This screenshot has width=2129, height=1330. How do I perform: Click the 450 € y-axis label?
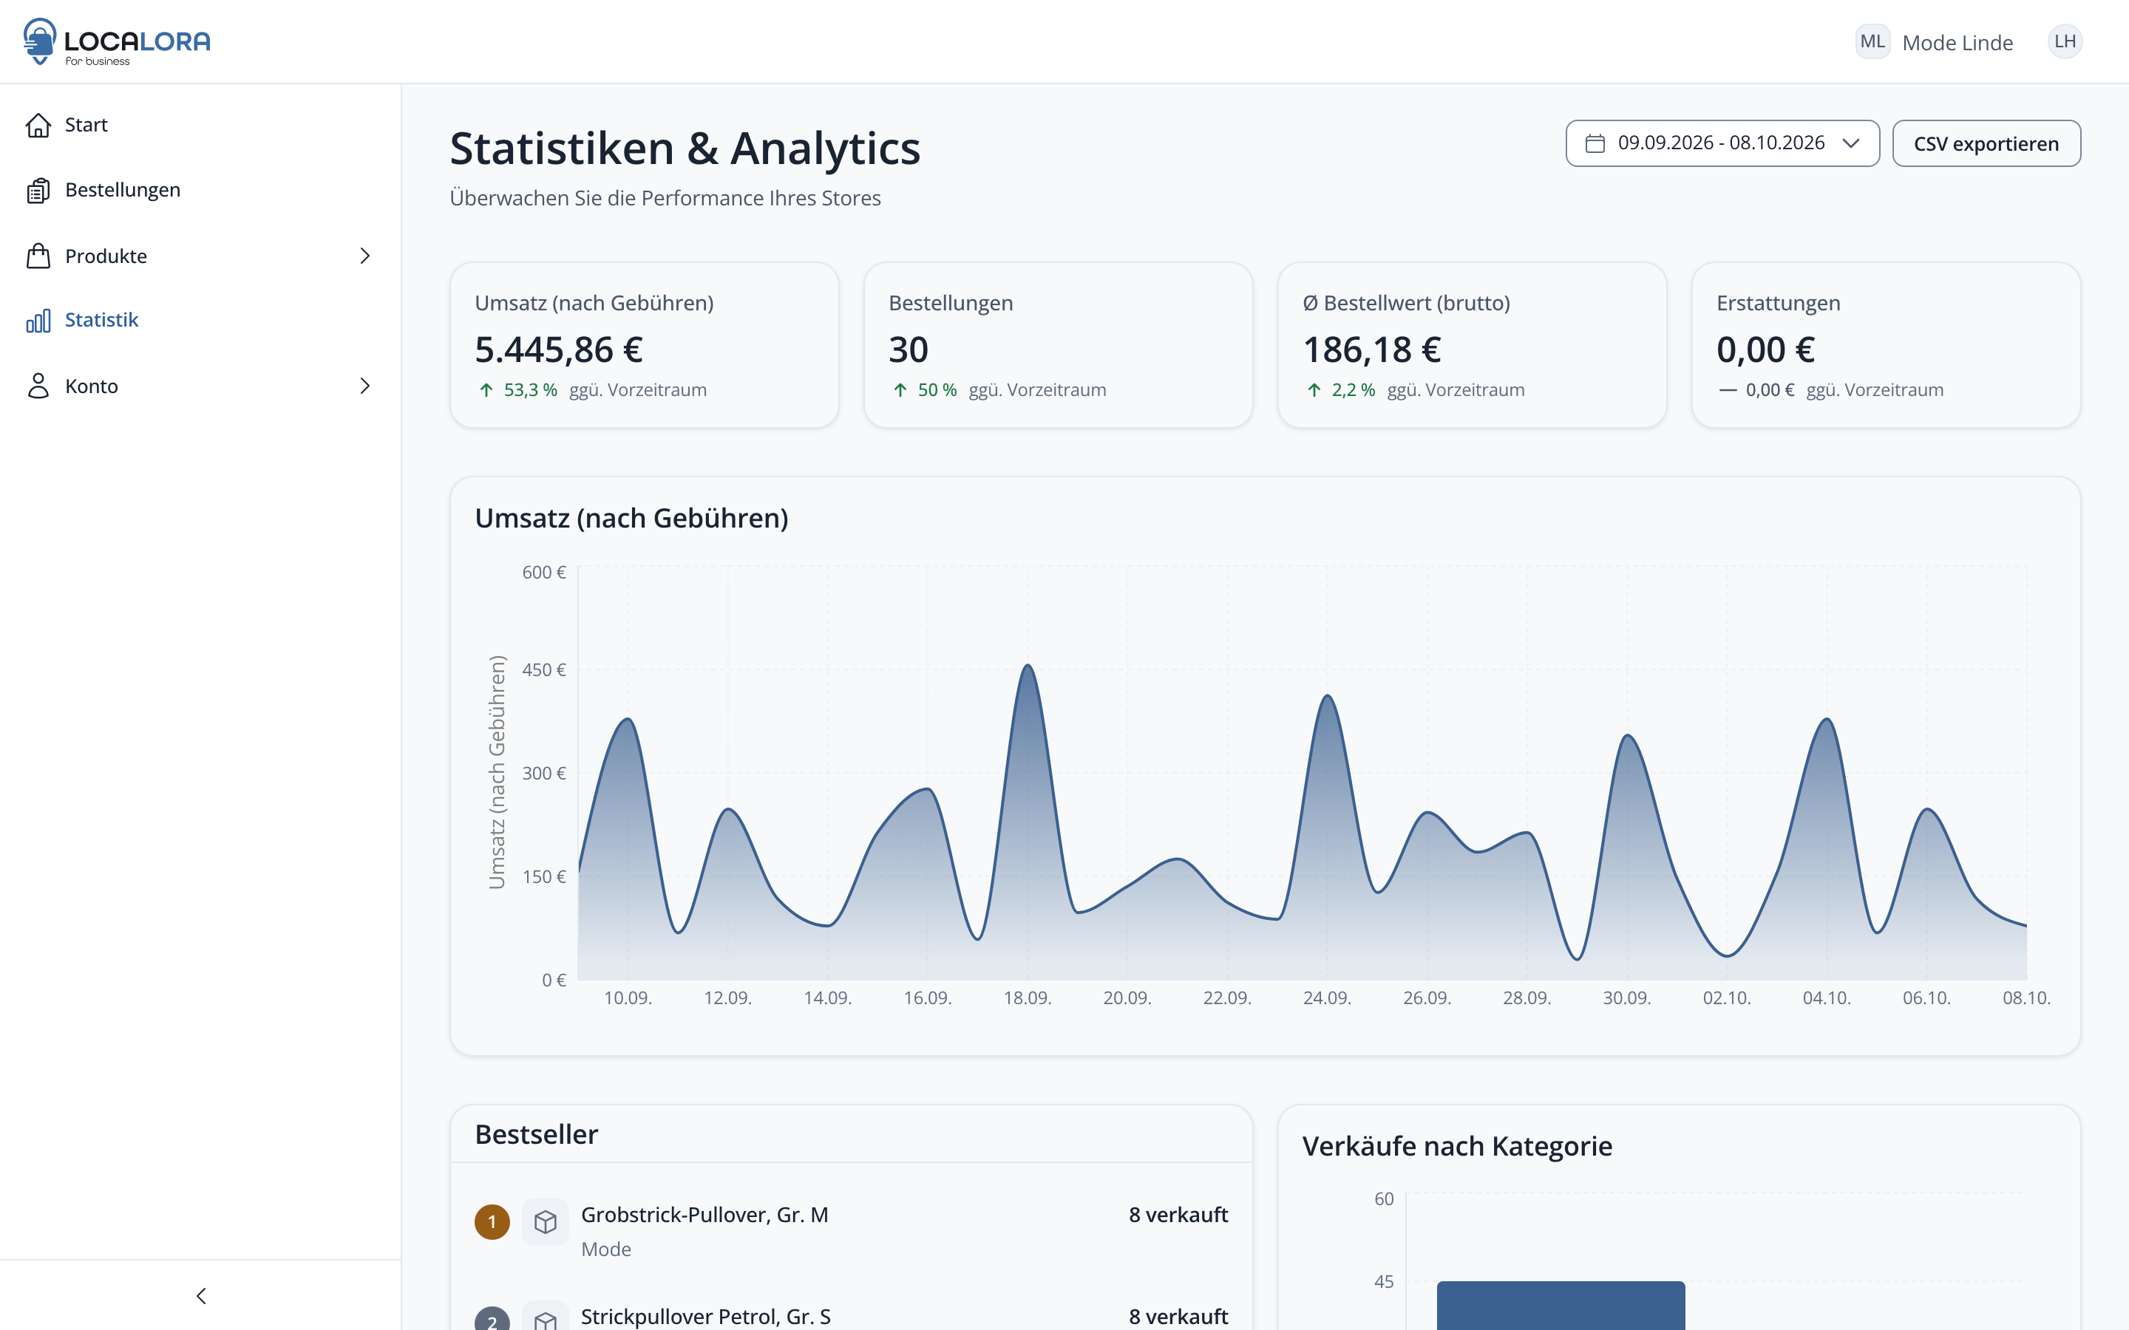543,669
